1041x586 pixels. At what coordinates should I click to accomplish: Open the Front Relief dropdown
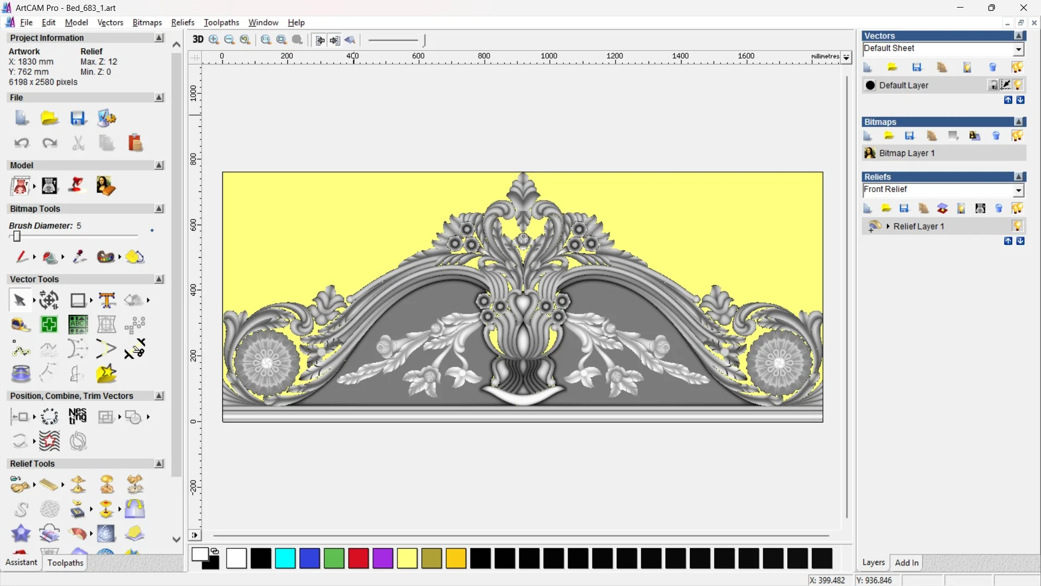1018,190
